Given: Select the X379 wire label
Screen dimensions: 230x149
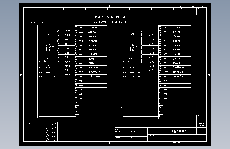Looking at the screenshot, I should tap(152, 70).
